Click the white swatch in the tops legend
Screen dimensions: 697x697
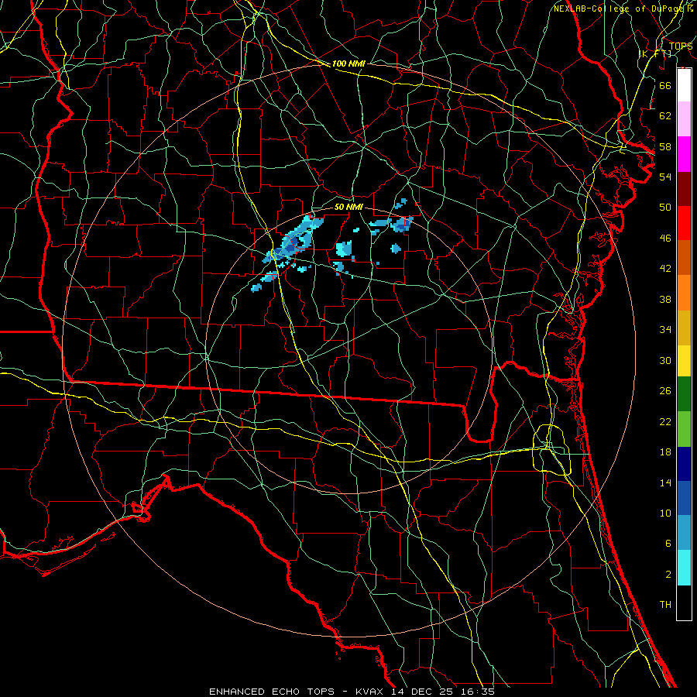click(x=684, y=85)
